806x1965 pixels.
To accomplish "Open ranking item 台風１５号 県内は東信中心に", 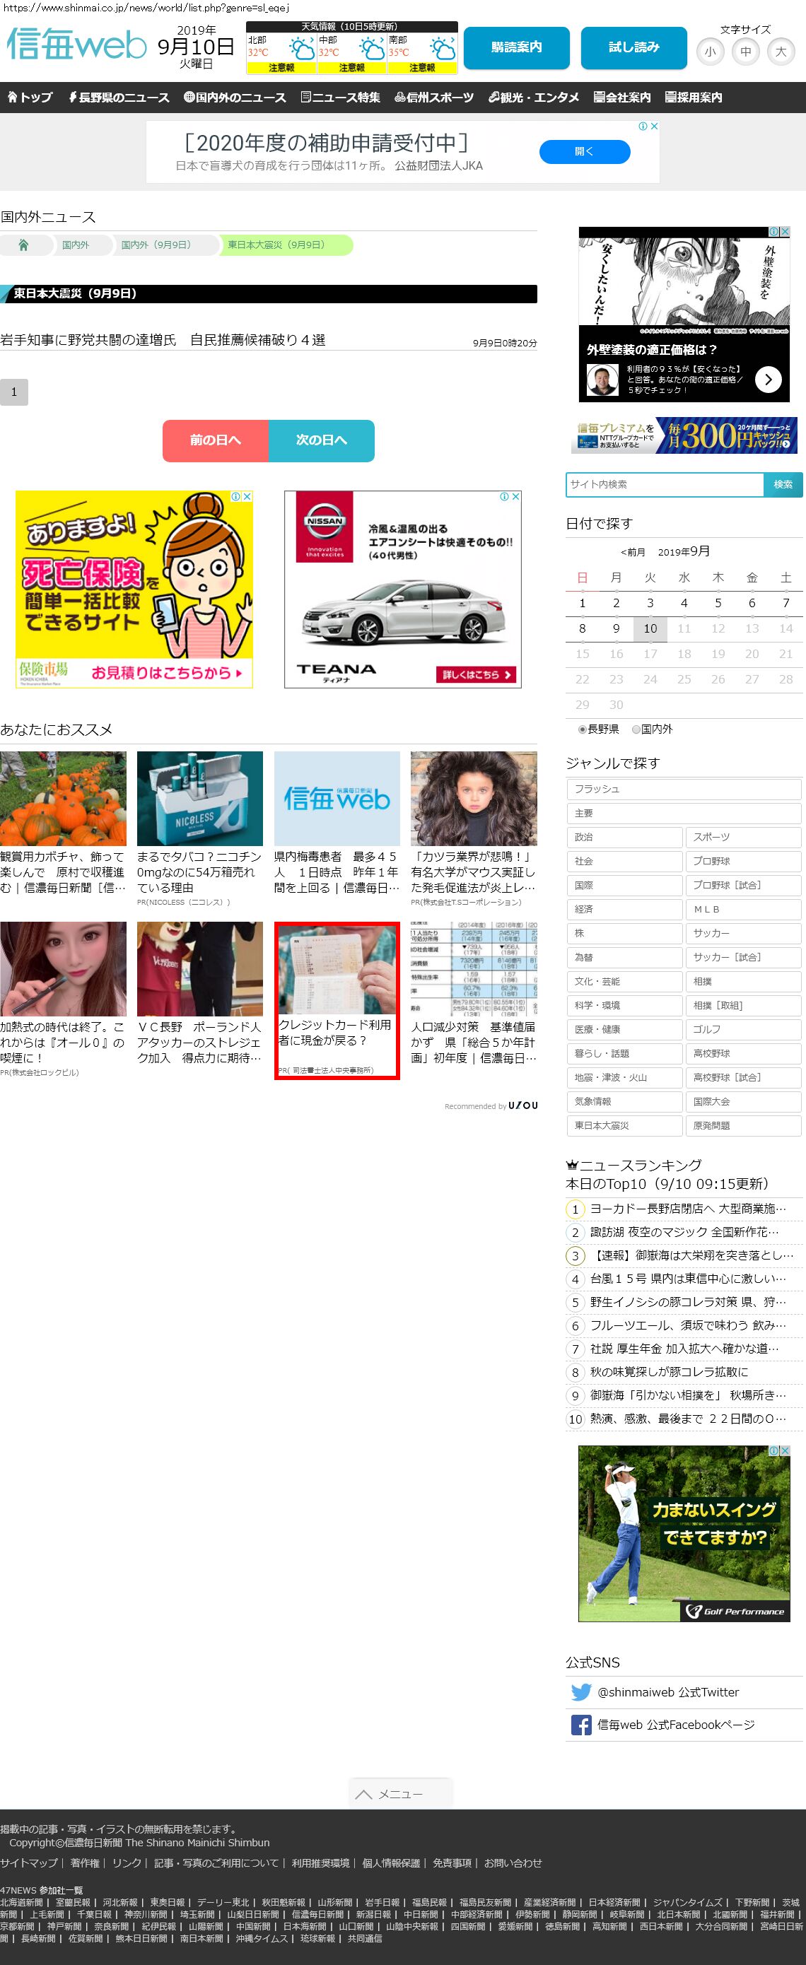I will coord(688,1279).
